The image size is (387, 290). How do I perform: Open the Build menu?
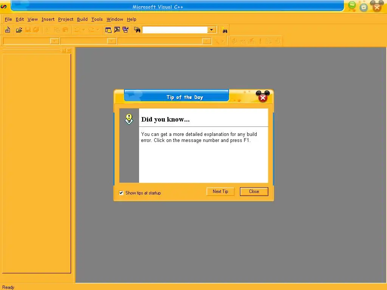[x=82, y=19]
